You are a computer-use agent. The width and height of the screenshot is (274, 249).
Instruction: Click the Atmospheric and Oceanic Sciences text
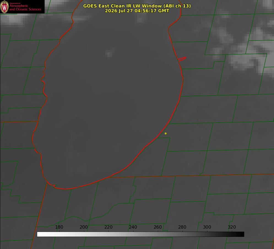pos(25,7)
